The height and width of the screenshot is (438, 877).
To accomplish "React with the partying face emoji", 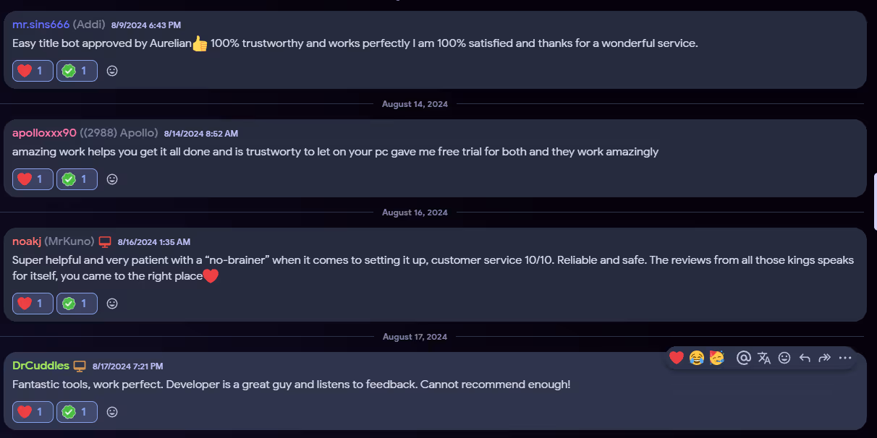I will click(x=716, y=357).
